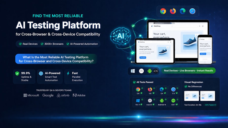Open the second Visual Regression screenshot thumbnail

(x=208, y=96)
